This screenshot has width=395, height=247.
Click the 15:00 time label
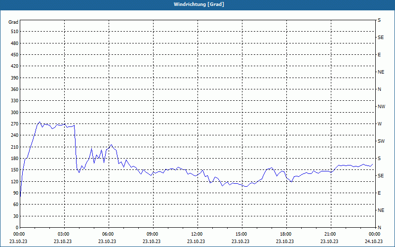click(x=241, y=234)
